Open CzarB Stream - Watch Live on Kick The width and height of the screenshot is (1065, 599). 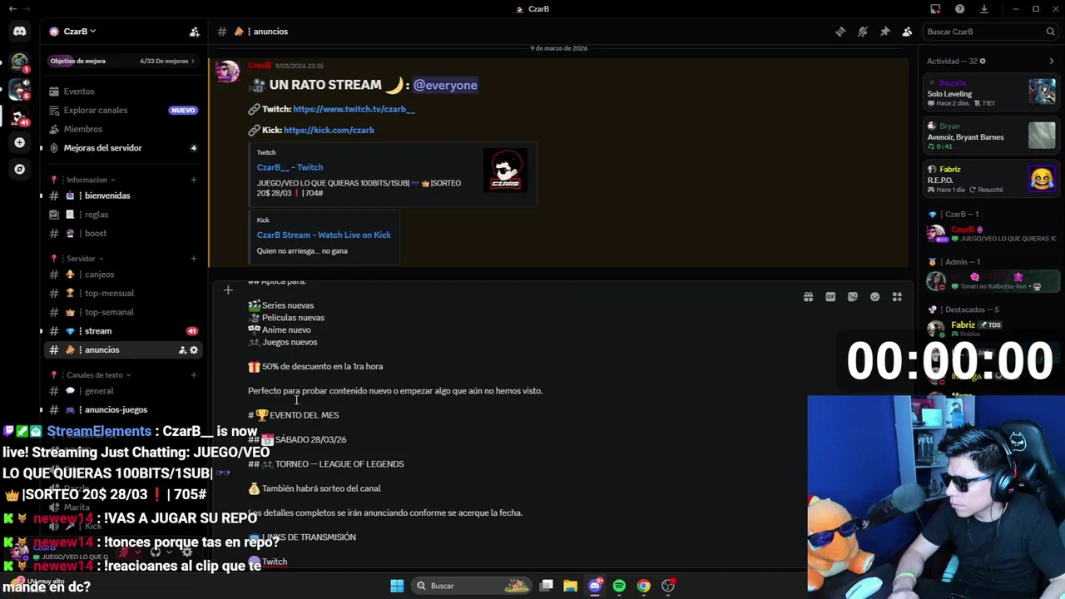coord(324,235)
